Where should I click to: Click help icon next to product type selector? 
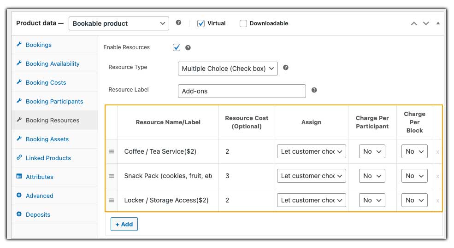click(179, 23)
